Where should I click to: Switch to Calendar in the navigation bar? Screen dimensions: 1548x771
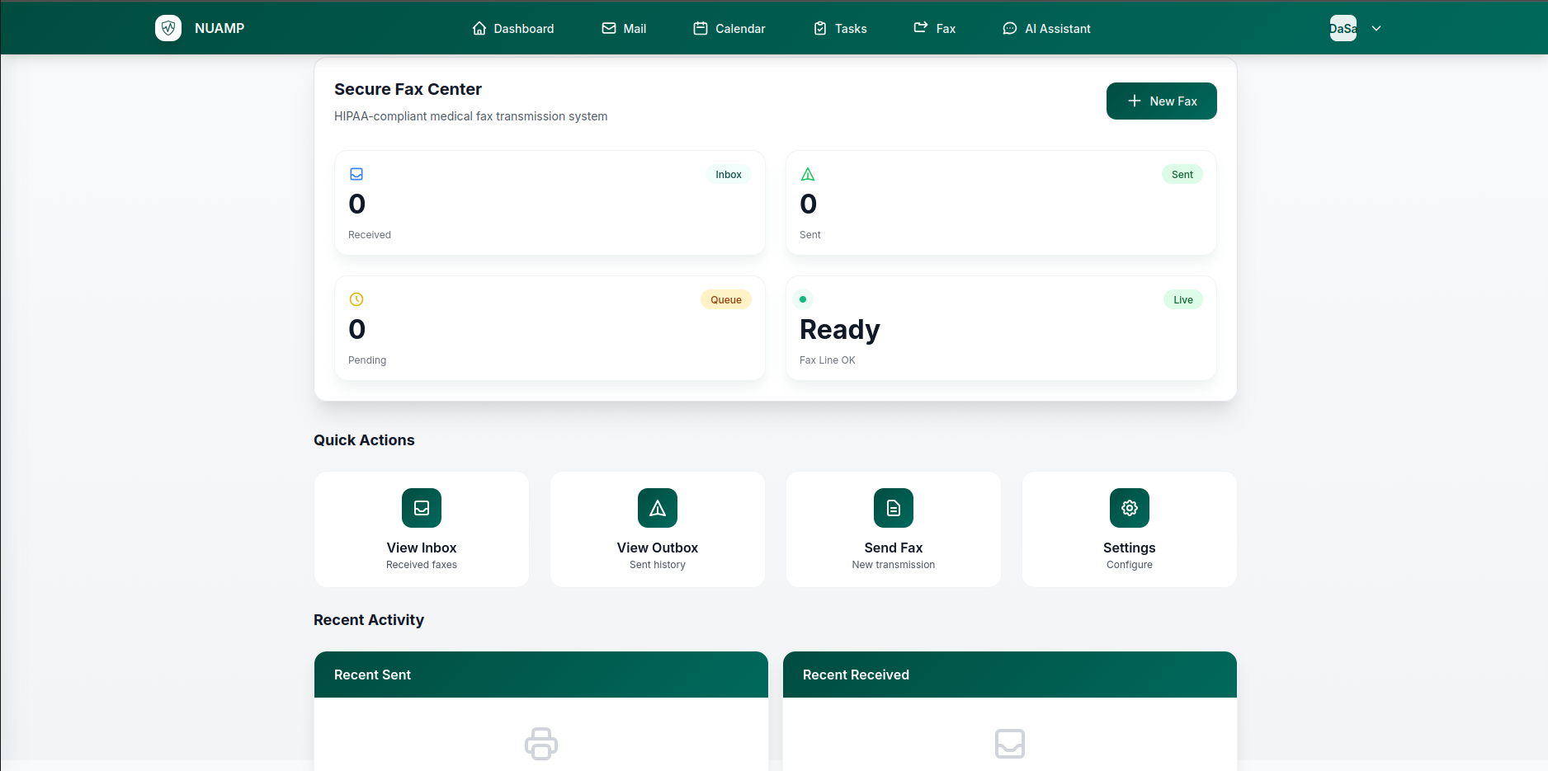point(729,28)
